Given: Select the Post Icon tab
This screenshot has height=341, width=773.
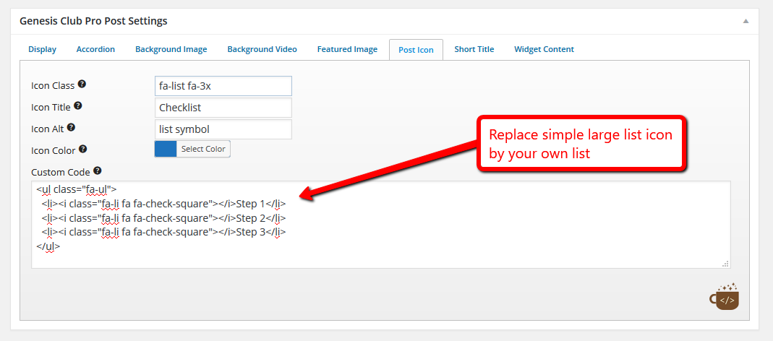Looking at the screenshot, I should (416, 50).
